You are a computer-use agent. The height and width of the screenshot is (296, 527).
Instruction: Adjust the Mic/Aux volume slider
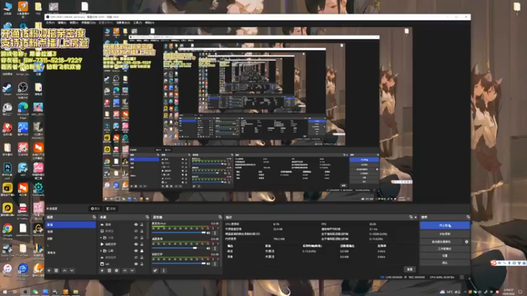[x=179, y=233]
